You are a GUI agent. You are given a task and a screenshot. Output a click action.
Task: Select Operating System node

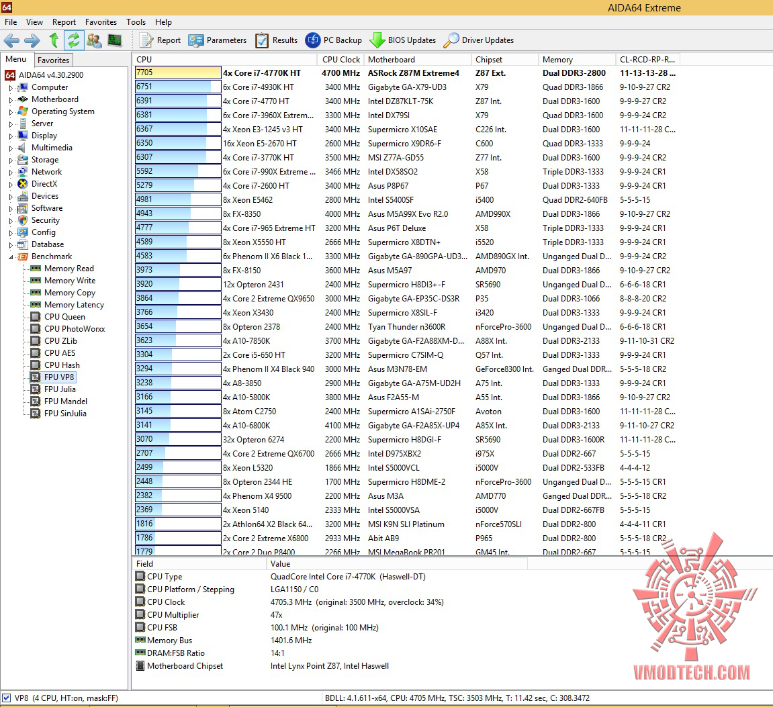click(x=63, y=111)
